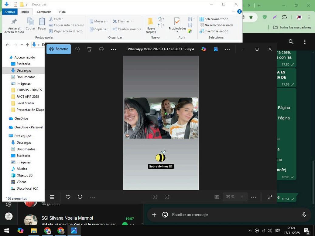Add video to favorites with heart icon
Image resolution: width=315 pixels, height=236 pixels.
pyautogui.click(x=68, y=197)
